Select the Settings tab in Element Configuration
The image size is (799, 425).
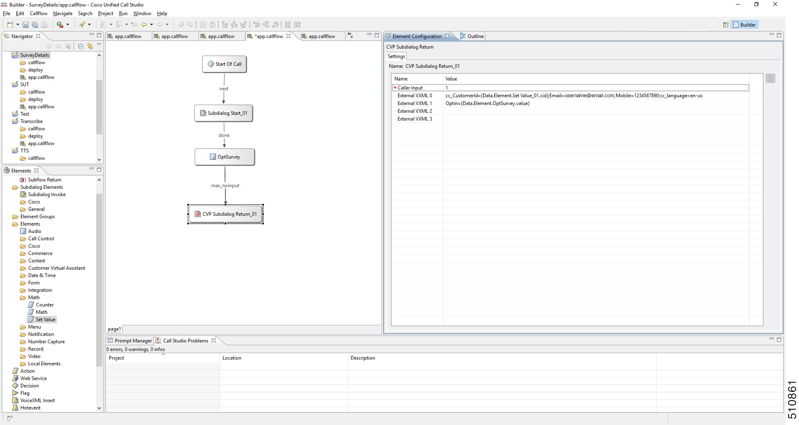pos(396,56)
